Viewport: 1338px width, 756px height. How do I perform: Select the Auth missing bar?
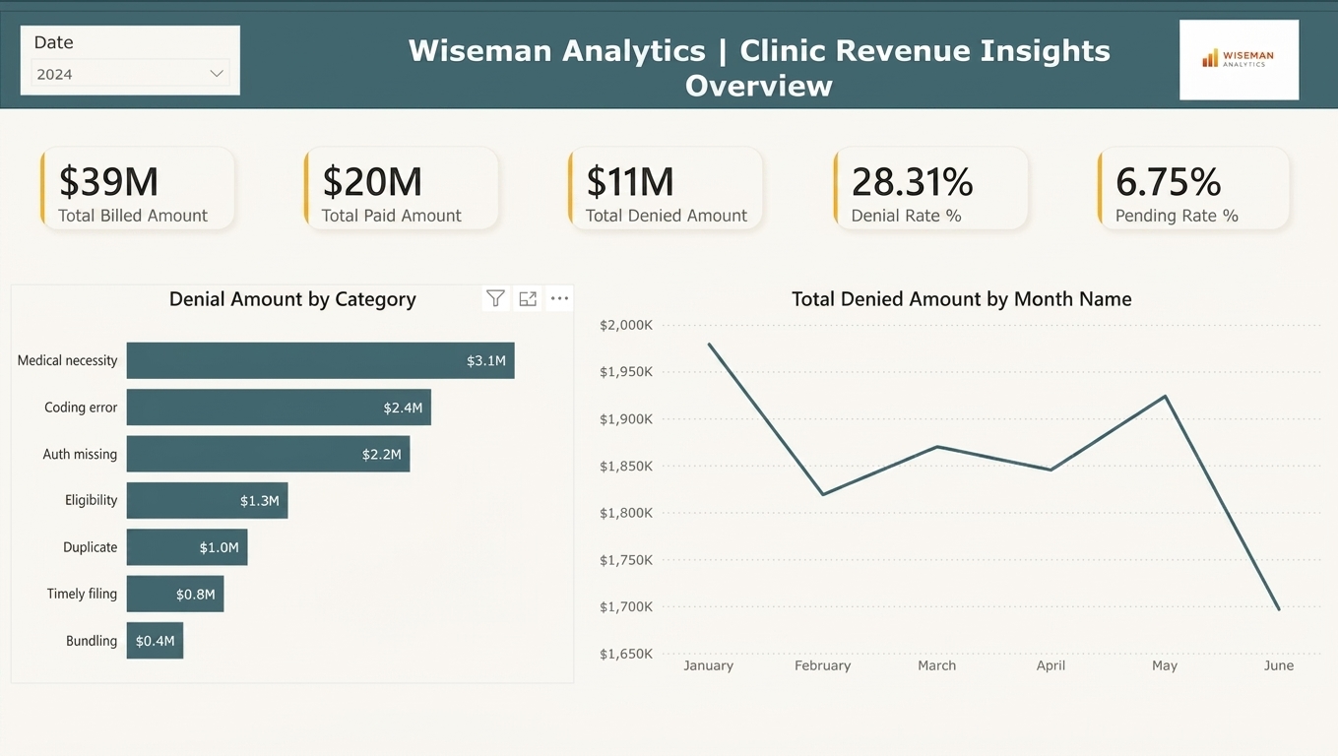[x=268, y=454]
